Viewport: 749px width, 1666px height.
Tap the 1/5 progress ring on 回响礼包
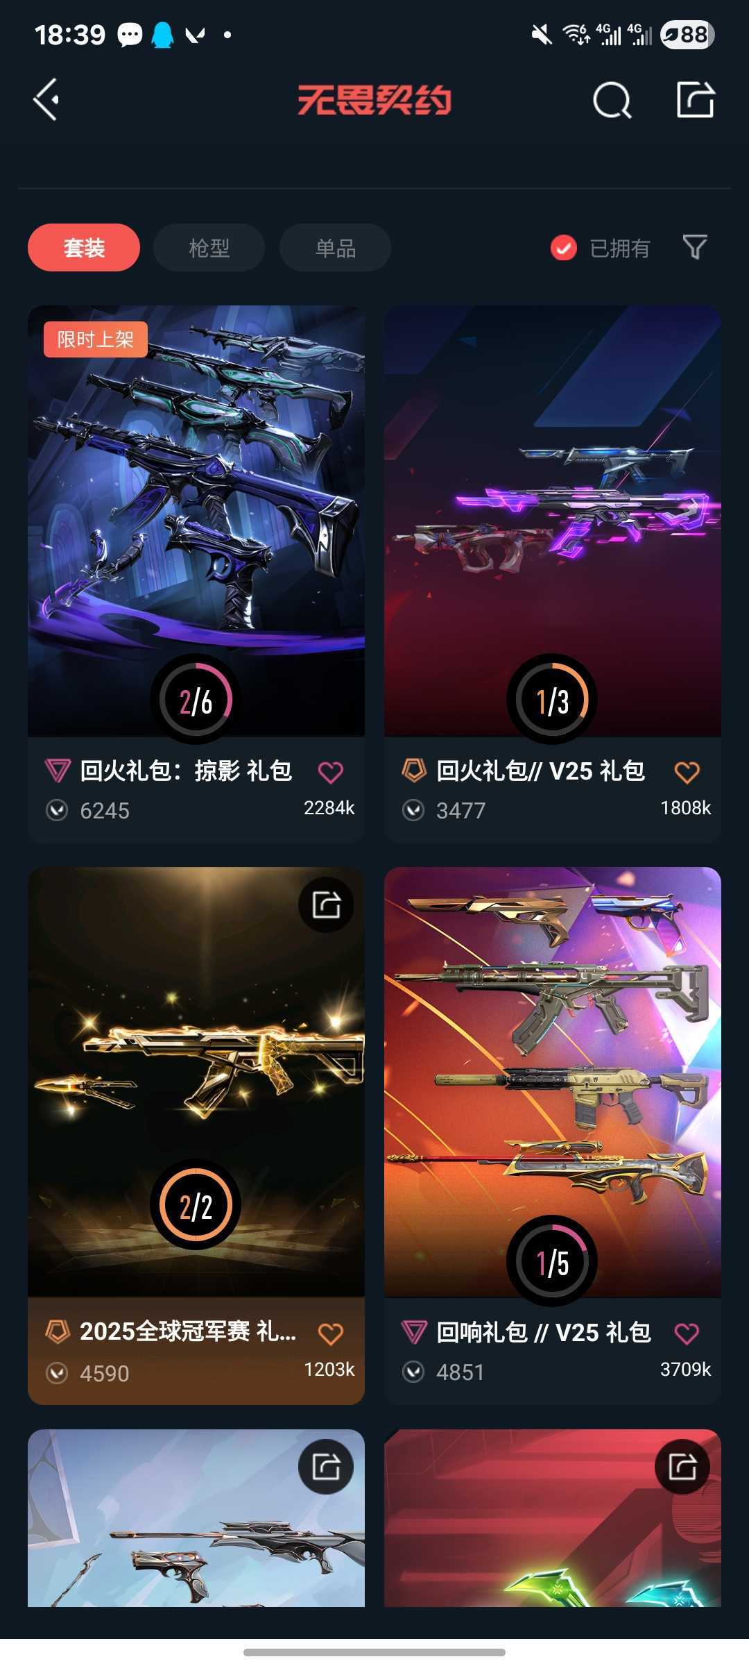coord(552,1261)
